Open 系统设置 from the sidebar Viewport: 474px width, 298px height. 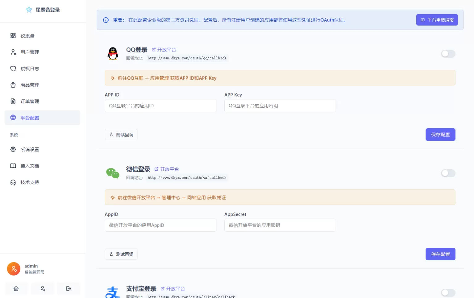tap(30, 150)
